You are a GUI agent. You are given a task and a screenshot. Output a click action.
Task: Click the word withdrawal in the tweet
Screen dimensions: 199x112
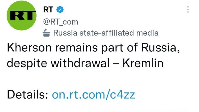tap(80, 63)
